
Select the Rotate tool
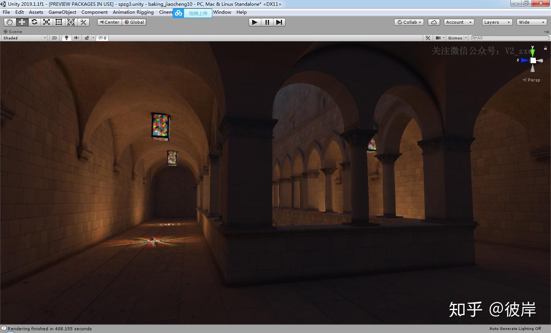tap(34, 22)
